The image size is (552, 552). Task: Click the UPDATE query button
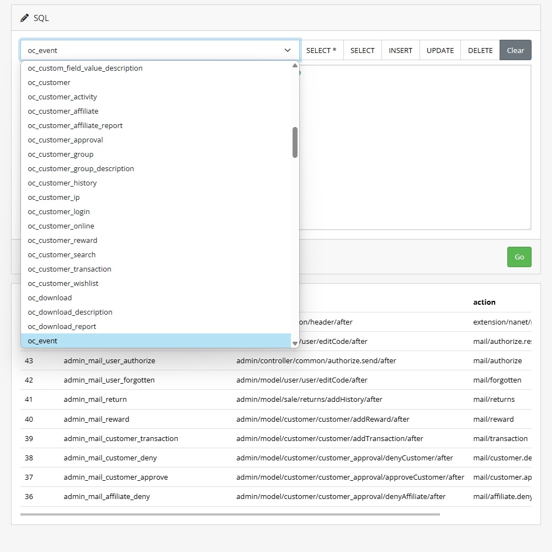[440, 50]
